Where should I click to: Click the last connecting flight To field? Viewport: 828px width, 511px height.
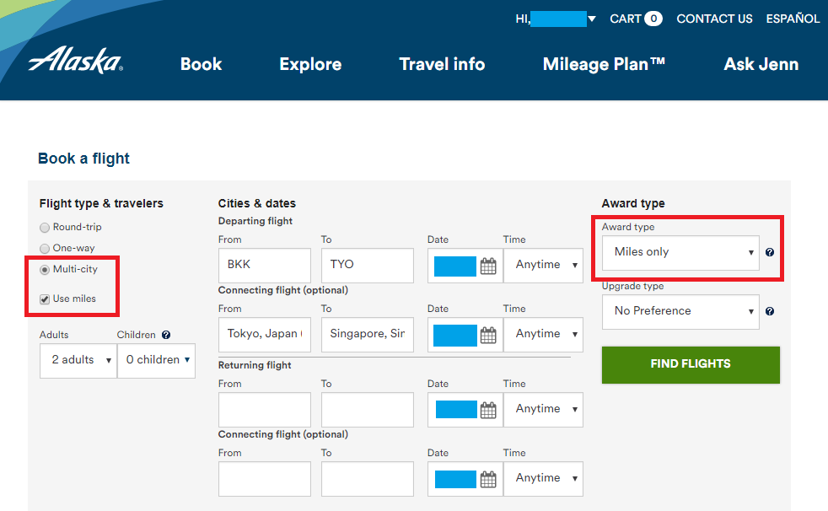(x=368, y=479)
